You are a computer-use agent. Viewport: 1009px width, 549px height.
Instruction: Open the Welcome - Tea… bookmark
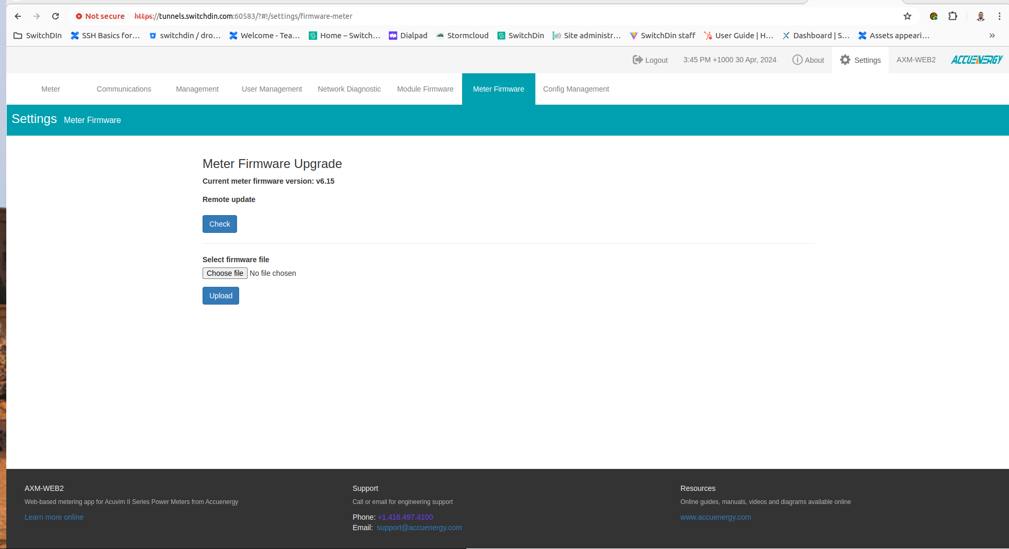pos(265,36)
